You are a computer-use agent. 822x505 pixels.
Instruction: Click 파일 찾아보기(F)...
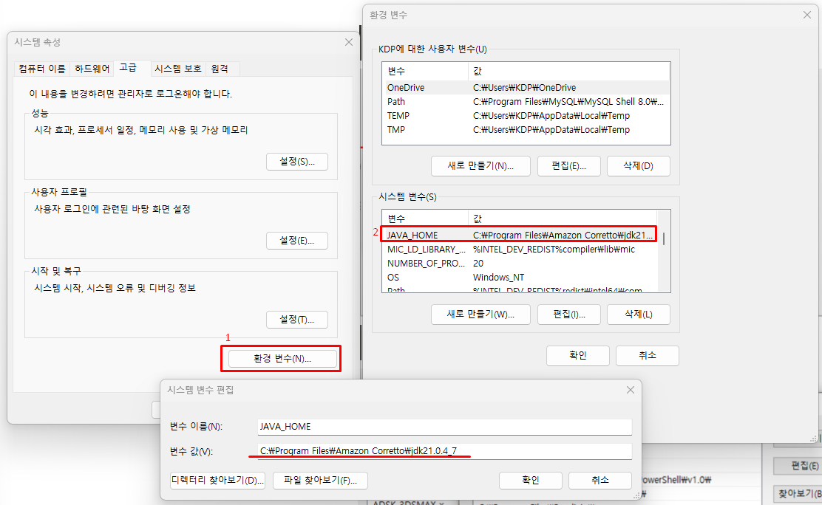click(320, 481)
